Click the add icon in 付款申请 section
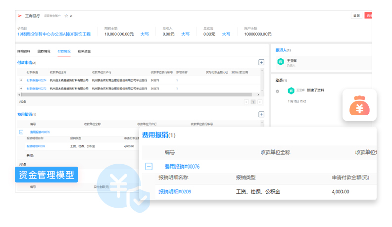Screen dimensions: 392x227 [x=261, y=62]
